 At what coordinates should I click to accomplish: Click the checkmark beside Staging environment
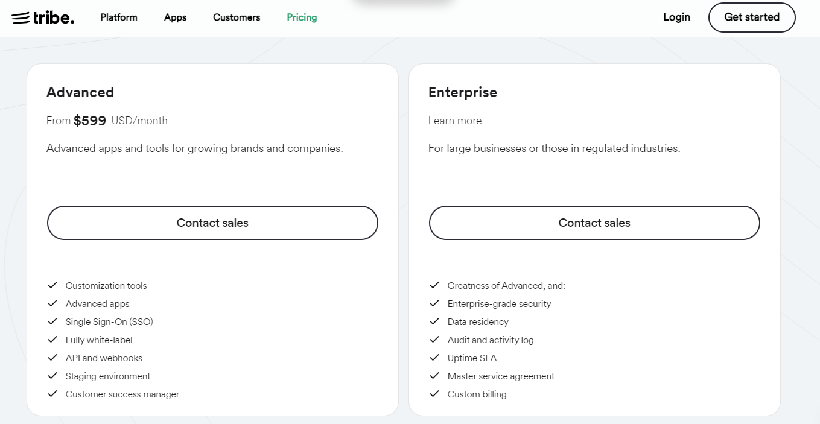click(52, 376)
